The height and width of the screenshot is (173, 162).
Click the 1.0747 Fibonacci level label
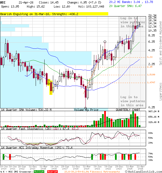point(151,82)
